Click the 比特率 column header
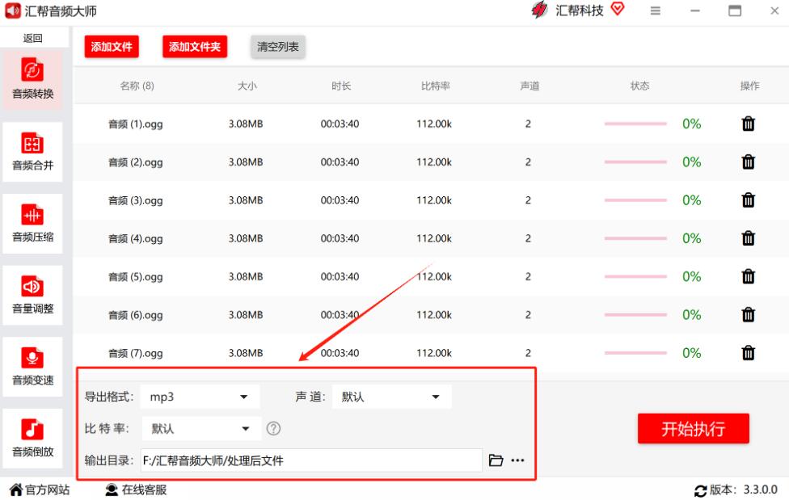 tap(436, 86)
